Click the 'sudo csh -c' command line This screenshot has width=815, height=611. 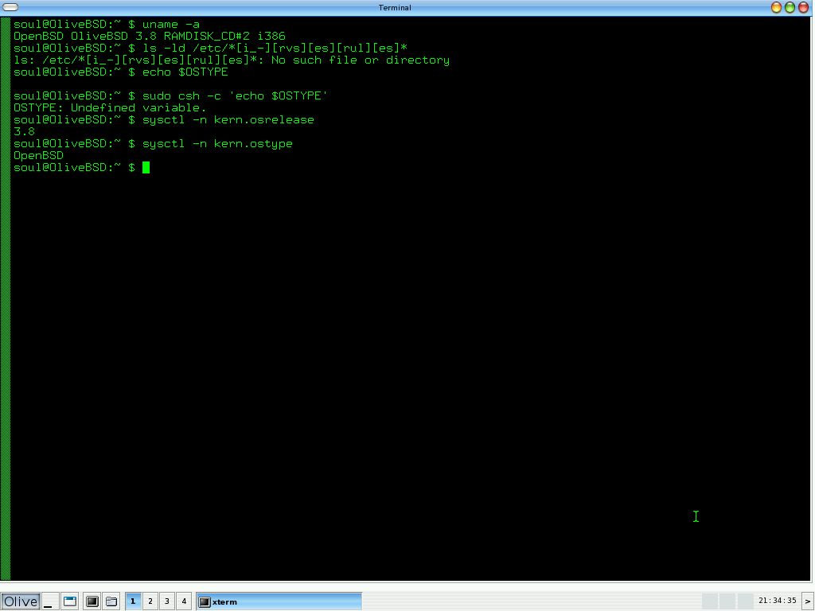pyautogui.click(x=170, y=96)
